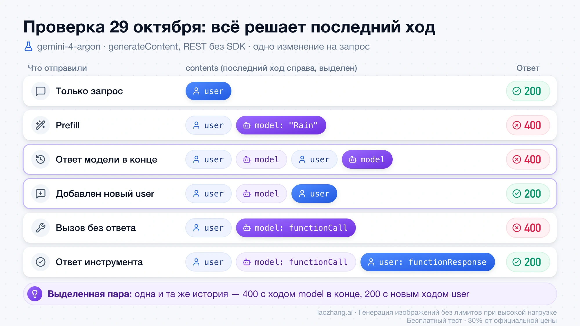Click the Бесплатный тест footer line
The width and height of the screenshot is (580, 326).
pos(481,320)
